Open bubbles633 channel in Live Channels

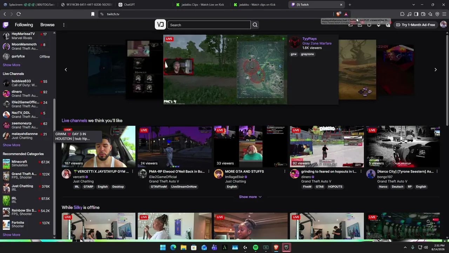tap(28, 83)
